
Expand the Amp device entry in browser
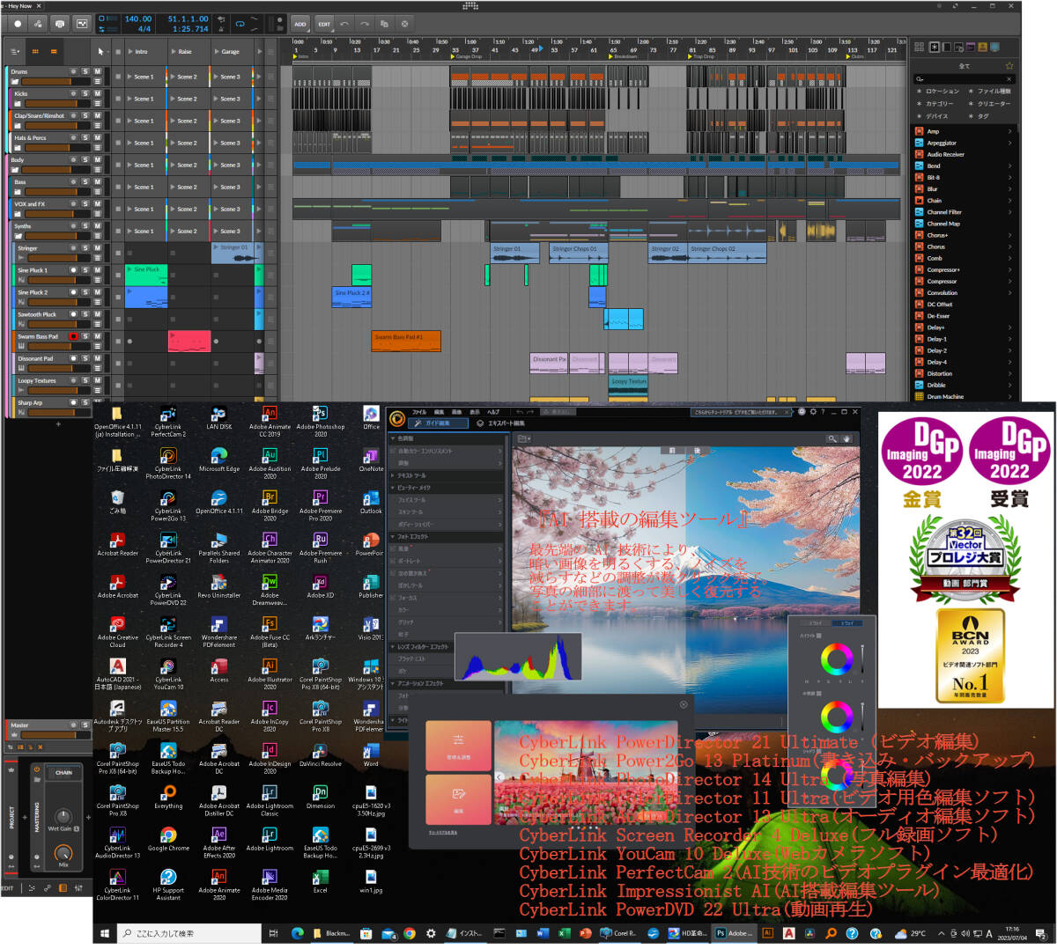coord(1009,131)
